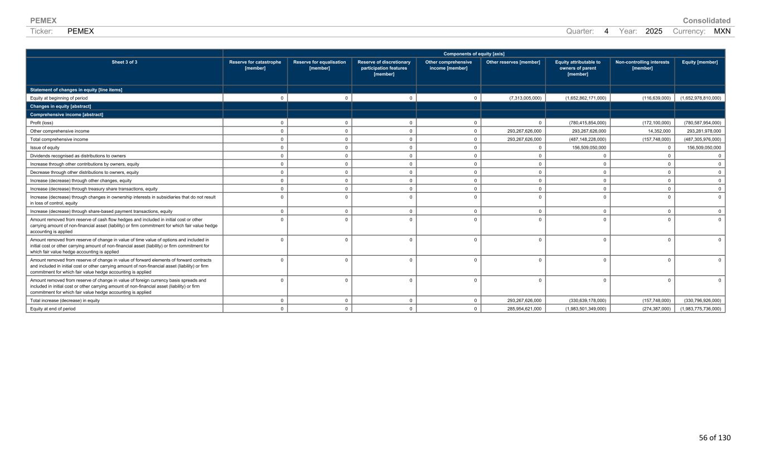Select the currency value MXN
The image size is (761, 462).
(x=722, y=31)
